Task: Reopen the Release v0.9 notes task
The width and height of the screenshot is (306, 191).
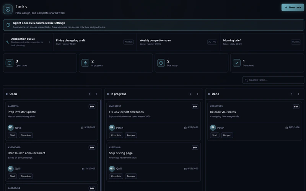Action: point(227,135)
